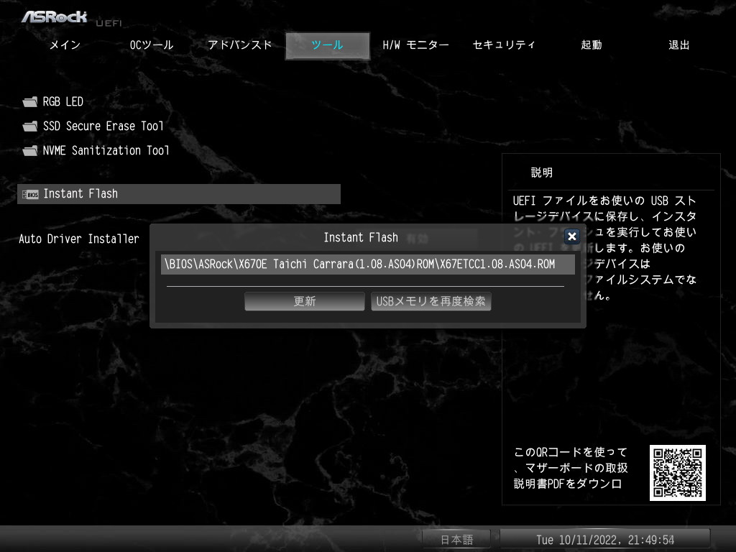736x552 pixels.
Task: Open SSD Secure Erase Tool
Action: tap(103, 126)
